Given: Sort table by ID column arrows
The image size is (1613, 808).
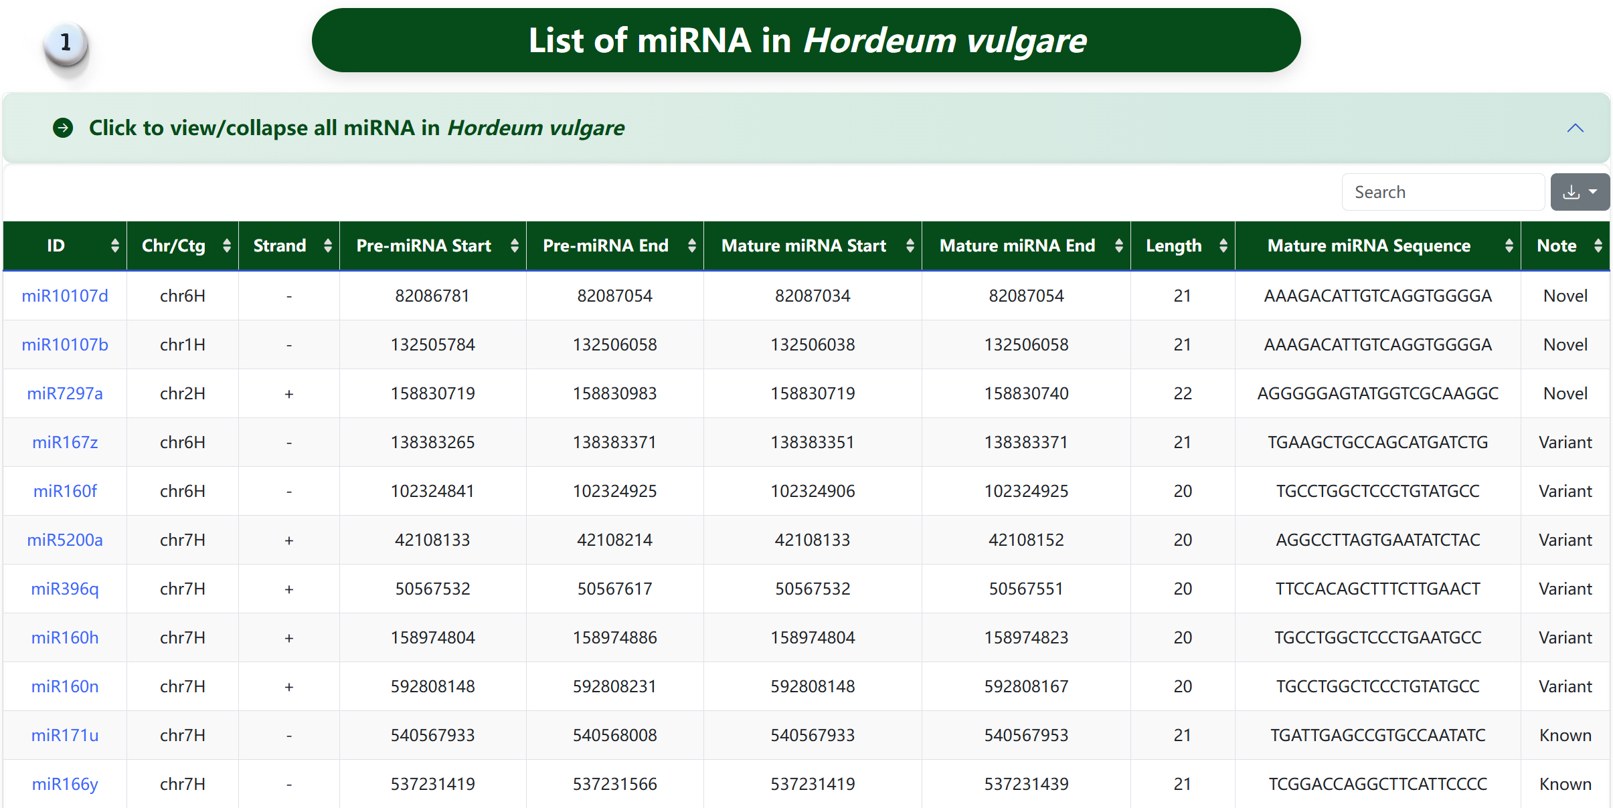Looking at the screenshot, I should [x=115, y=245].
